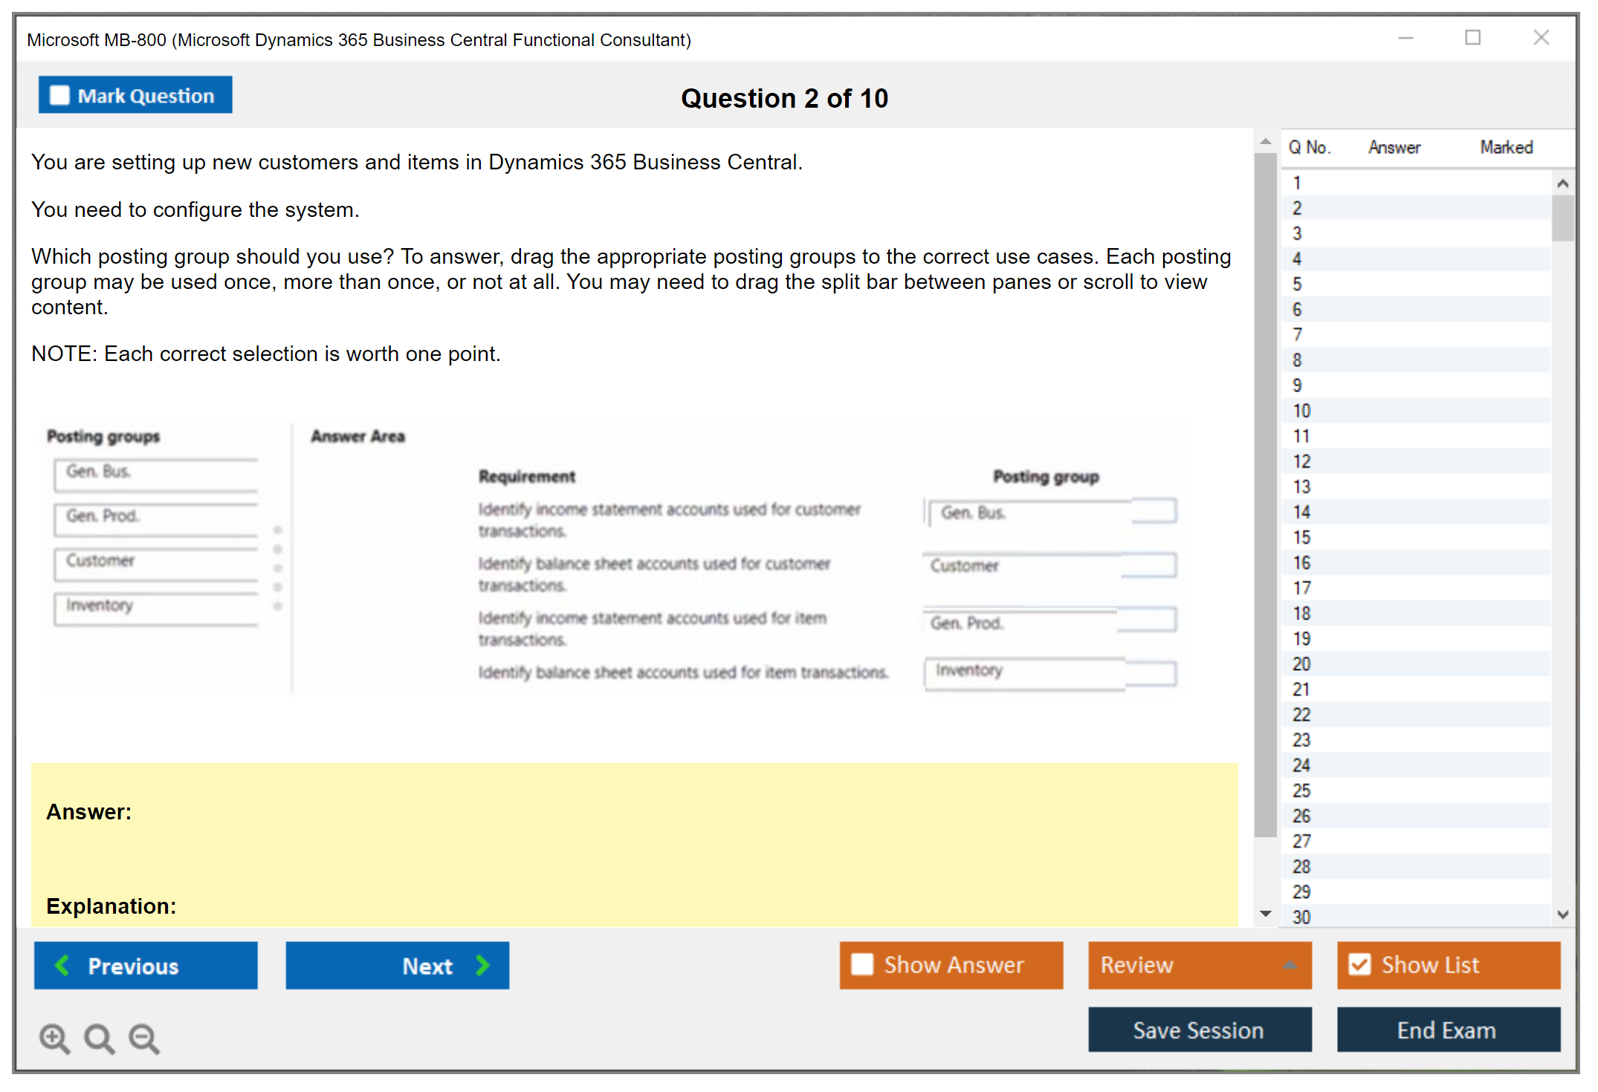Enable the Show Answer checkbox

click(x=862, y=964)
